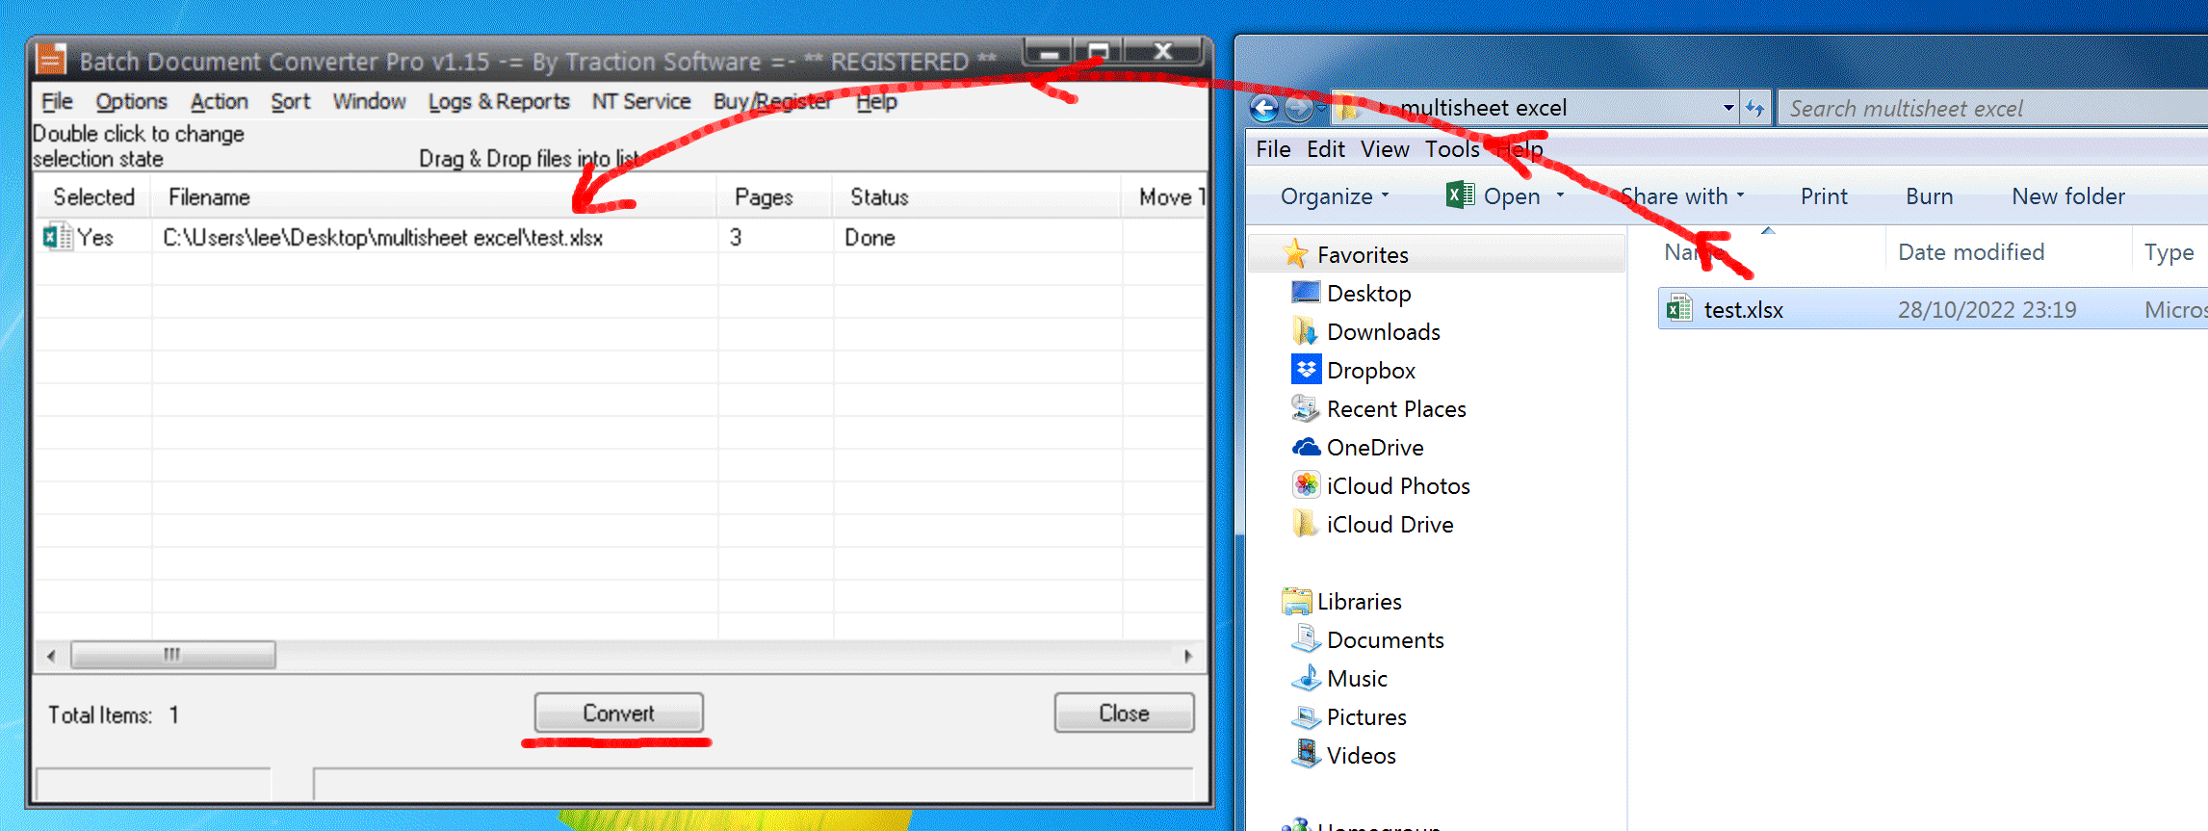Open the Buy/Register menu
Screen dimensions: 2208x831
tap(772, 101)
